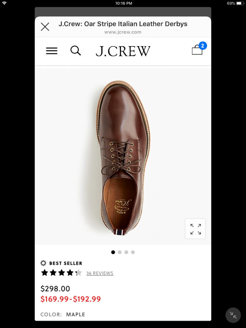
Task: Switch to the second image carousel dot
Action: point(120,252)
